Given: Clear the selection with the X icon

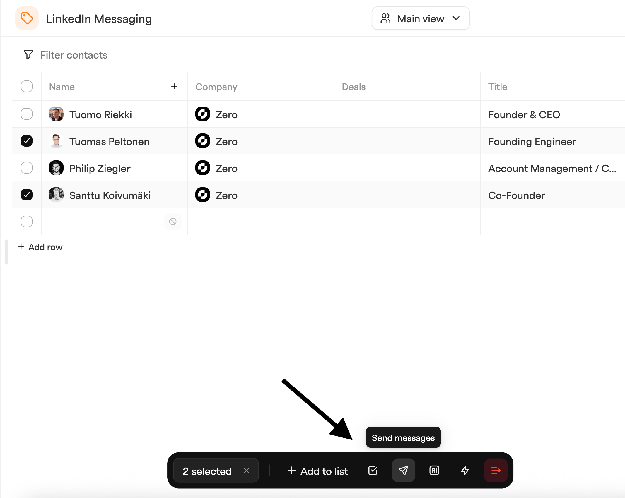Looking at the screenshot, I should pyautogui.click(x=246, y=470).
